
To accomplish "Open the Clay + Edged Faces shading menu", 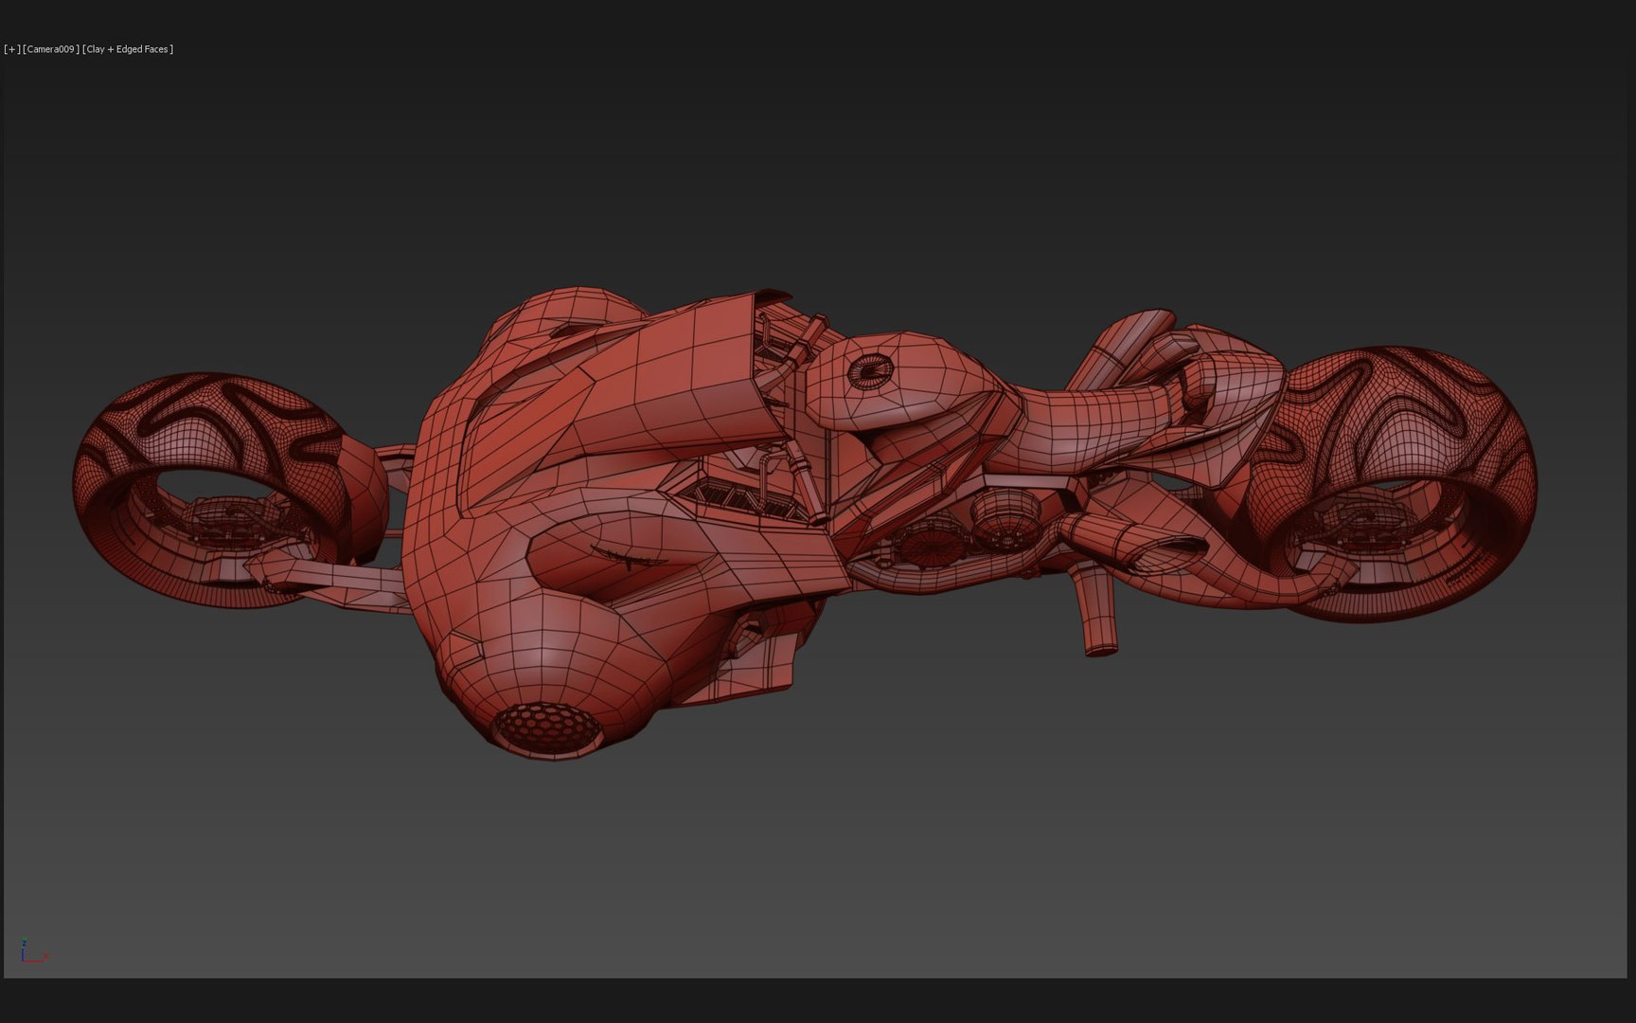I will (128, 49).
